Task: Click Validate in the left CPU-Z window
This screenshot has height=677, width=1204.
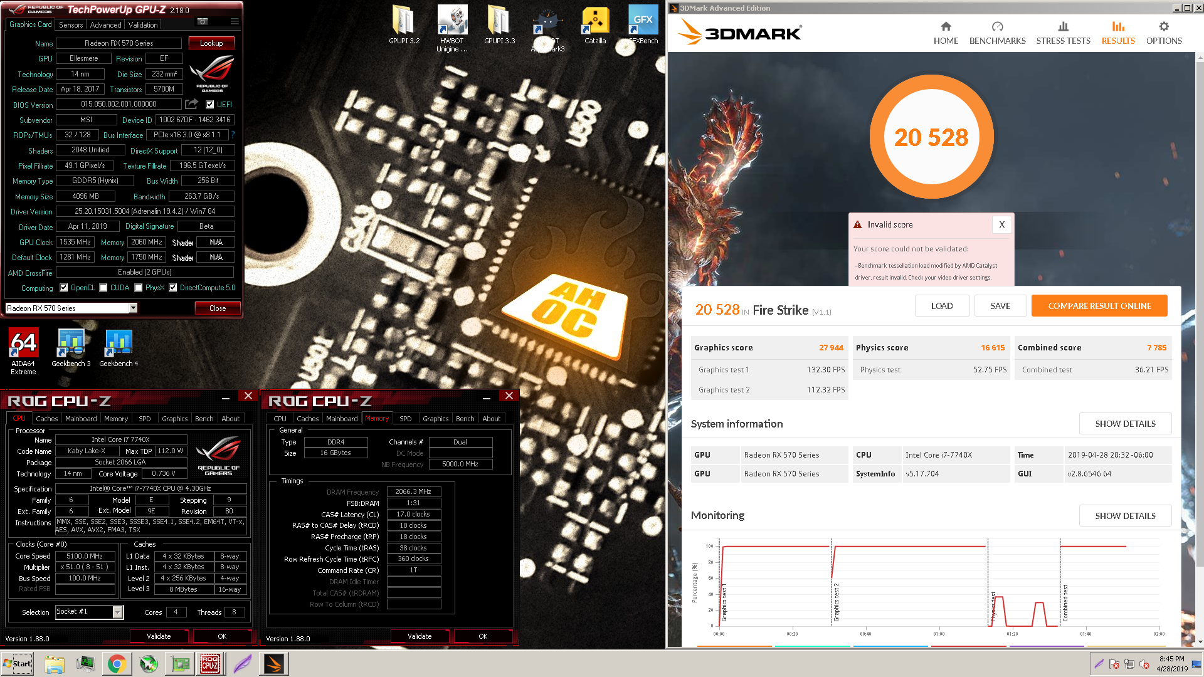Action: point(159,636)
